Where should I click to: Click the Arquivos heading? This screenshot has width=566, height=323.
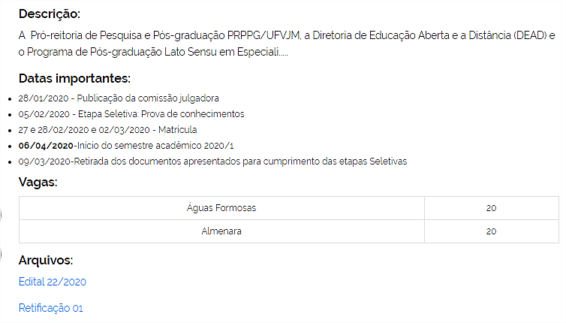click(x=46, y=260)
